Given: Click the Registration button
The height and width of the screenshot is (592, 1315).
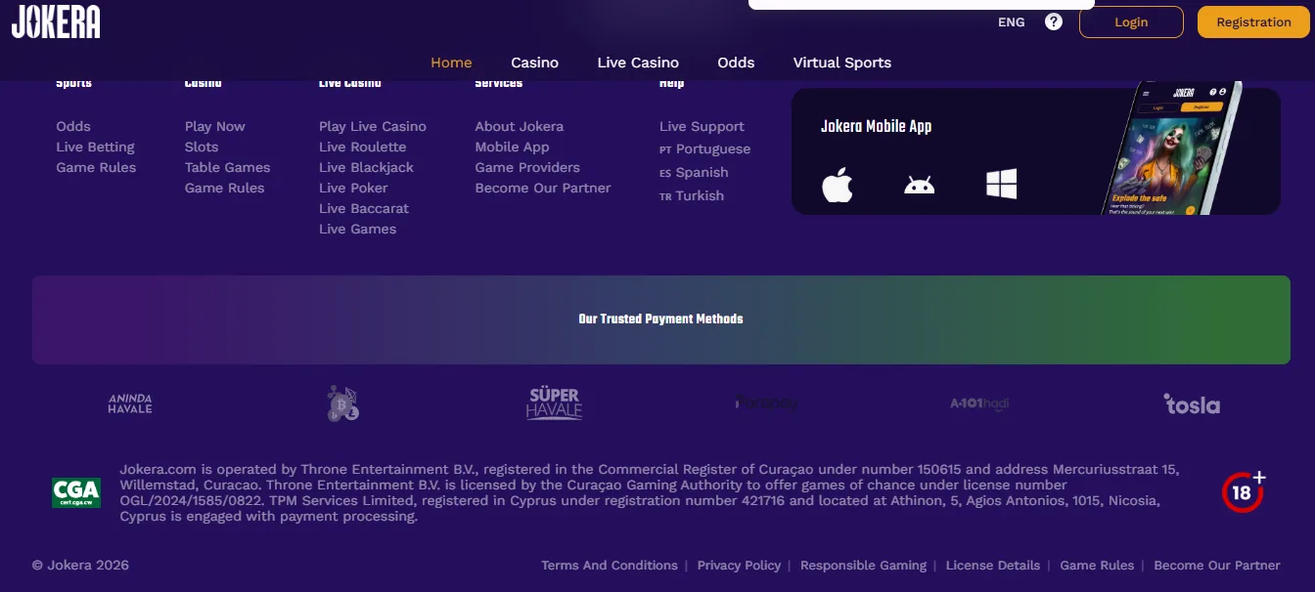Looking at the screenshot, I should click(x=1253, y=22).
